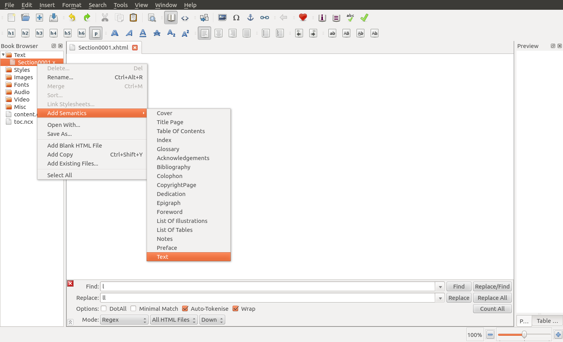Collapse the find panel options with chevron

(70, 322)
